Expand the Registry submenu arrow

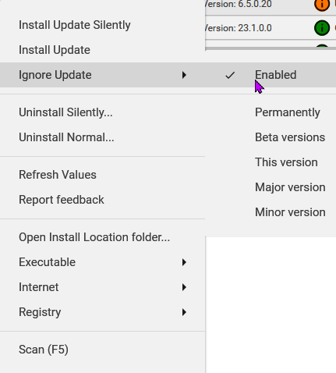184,312
